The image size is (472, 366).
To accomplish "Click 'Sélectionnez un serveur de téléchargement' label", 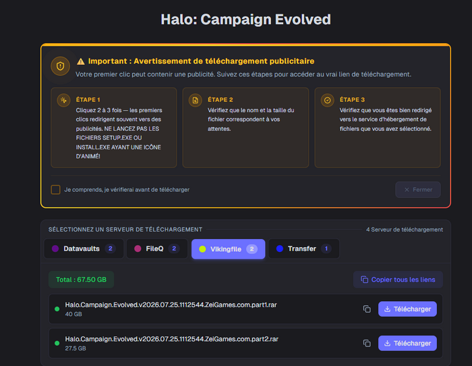I will pyautogui.click(x=125, y=230).
